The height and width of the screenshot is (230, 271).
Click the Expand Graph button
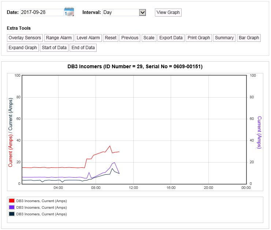click(x=23, y=48)
